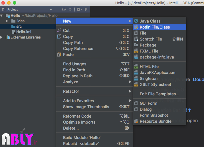This screenshot has width=204, height=147.
Task: Click the Package folder icon in submenu
Action: point(136,45)
